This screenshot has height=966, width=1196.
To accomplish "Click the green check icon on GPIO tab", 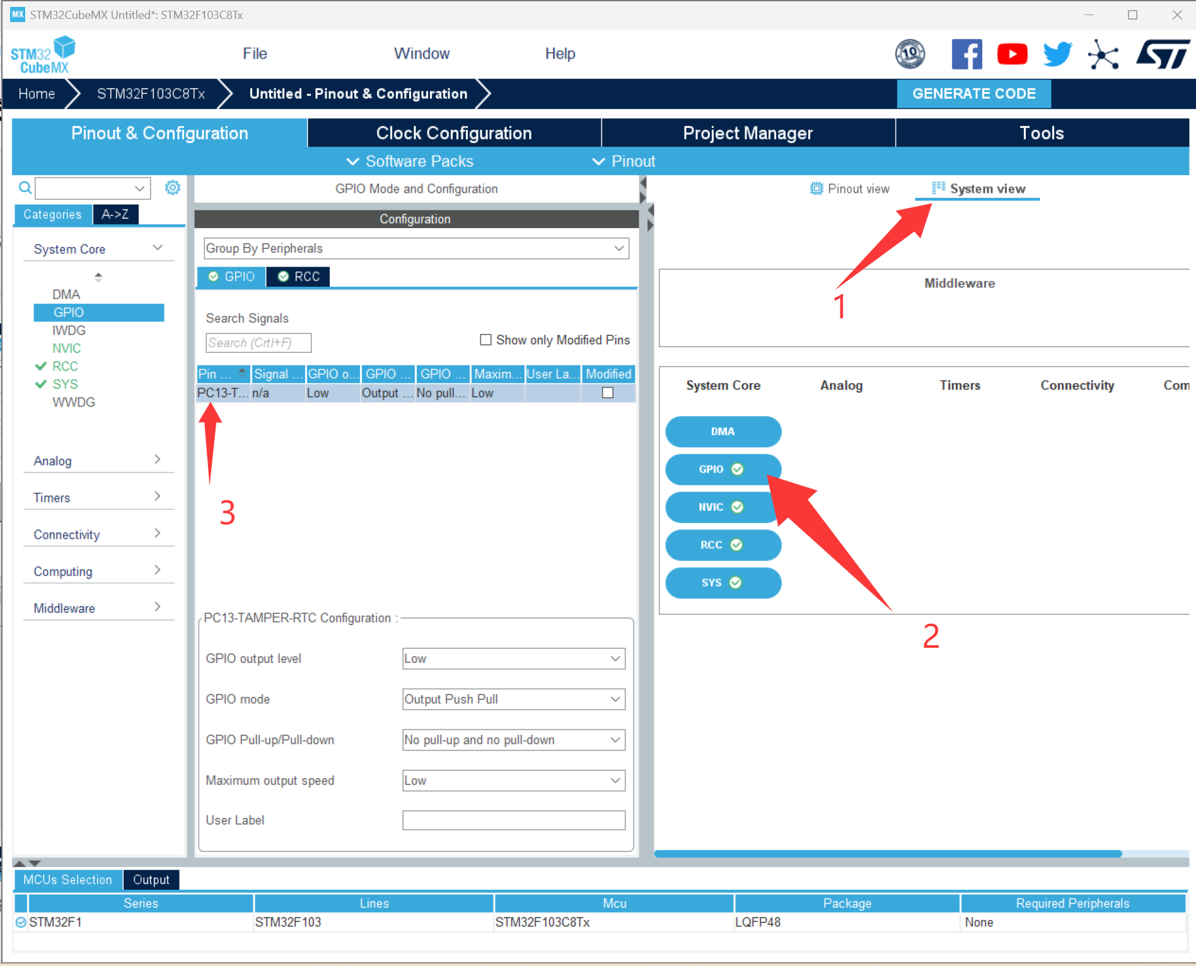I will [213, 277].
